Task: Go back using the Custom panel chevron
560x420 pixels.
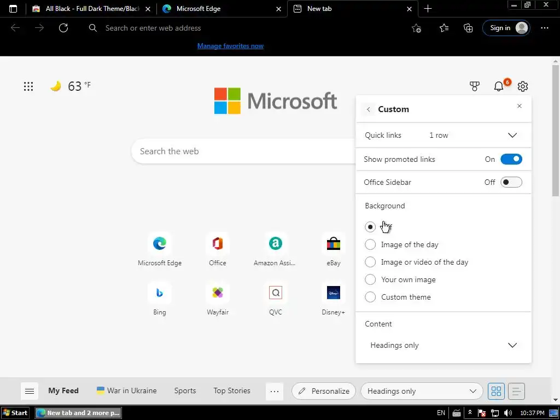Action: [x=368, y=109]
